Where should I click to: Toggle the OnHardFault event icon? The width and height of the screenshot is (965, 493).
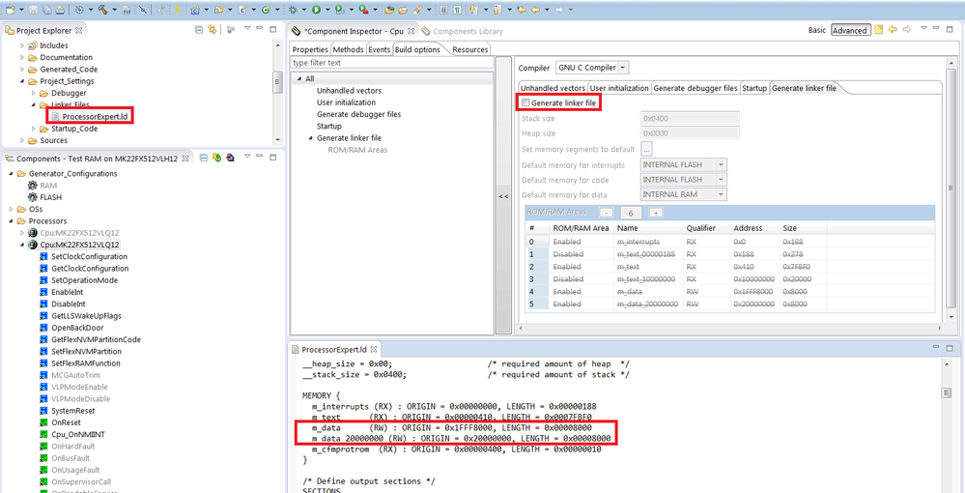(43, 446)
